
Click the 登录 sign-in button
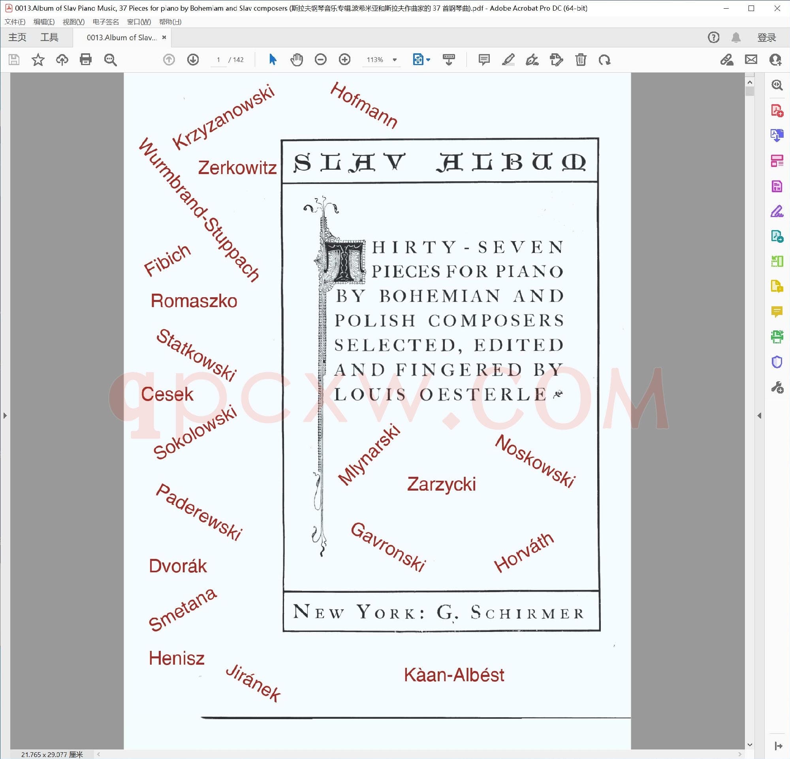click(x=766, y=37)
